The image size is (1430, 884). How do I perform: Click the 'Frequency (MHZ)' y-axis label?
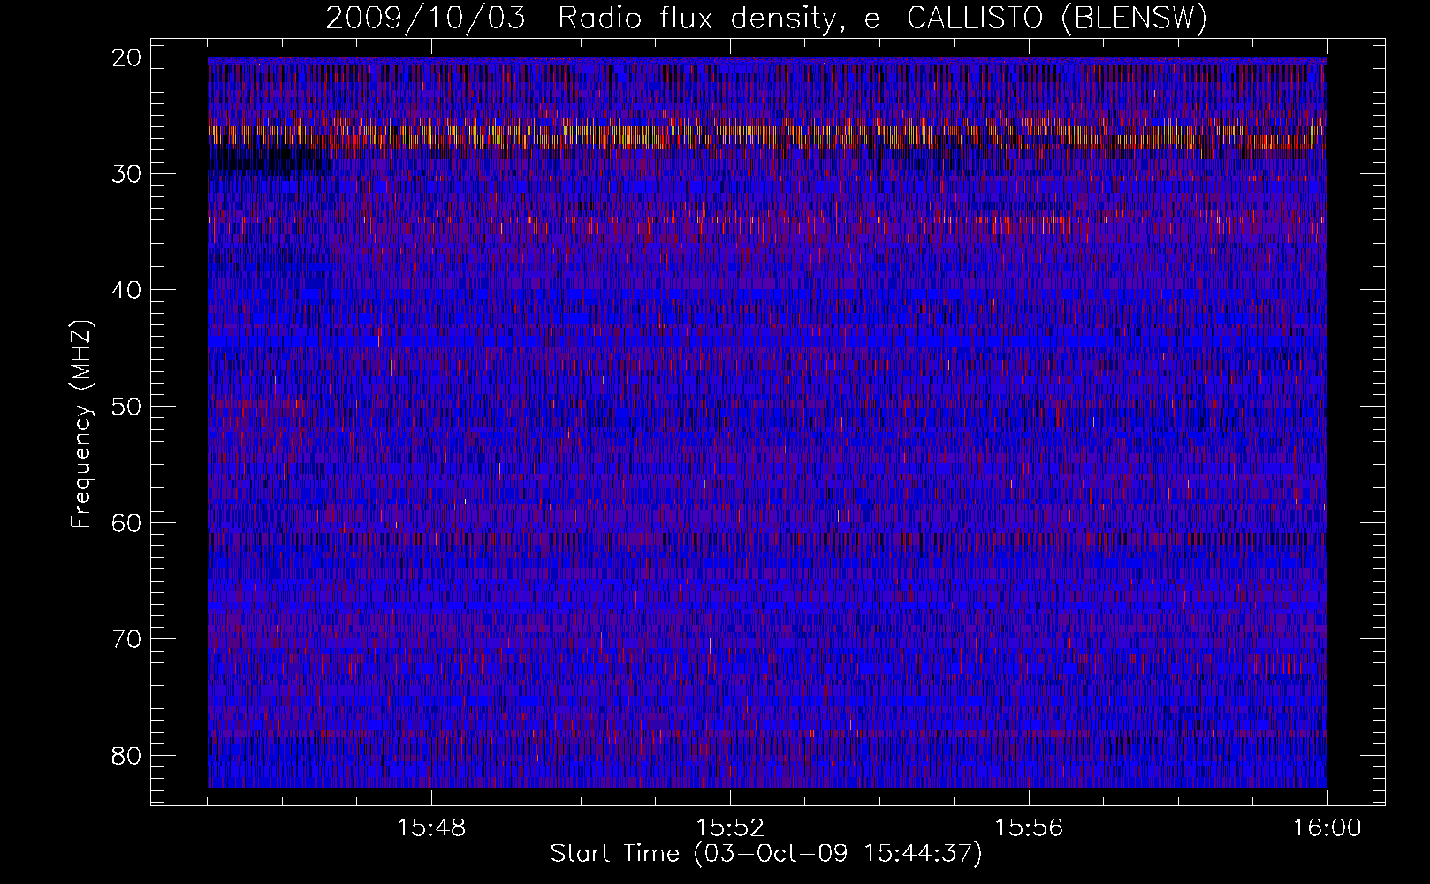coord(81,423)
